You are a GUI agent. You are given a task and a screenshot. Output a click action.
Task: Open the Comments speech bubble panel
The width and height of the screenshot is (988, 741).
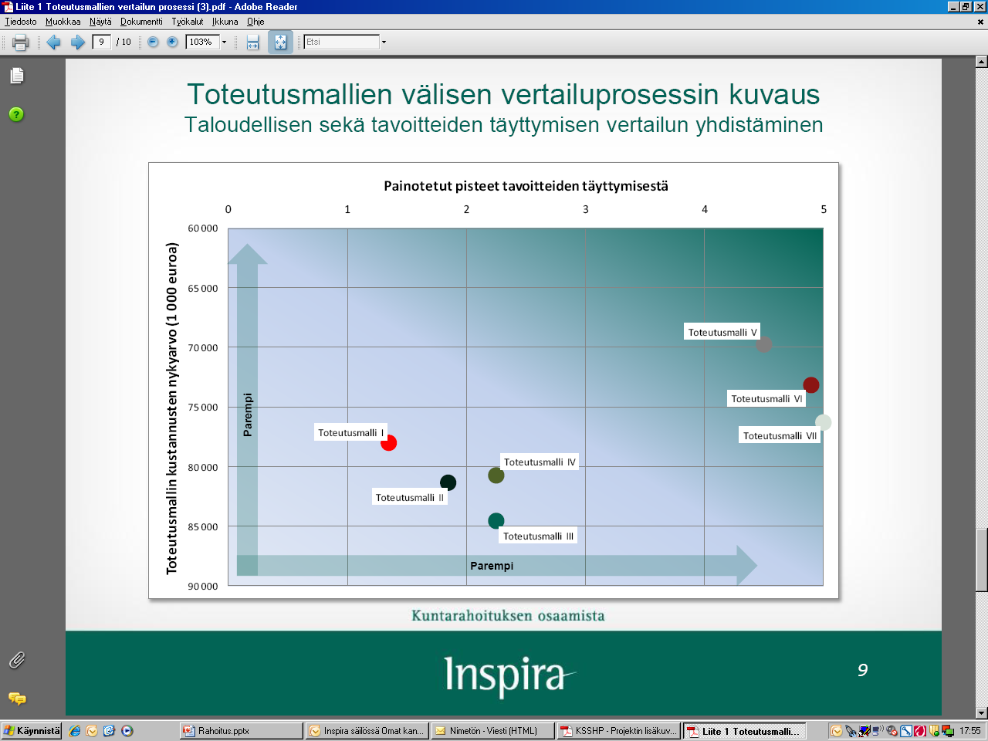tap(17, 699)
